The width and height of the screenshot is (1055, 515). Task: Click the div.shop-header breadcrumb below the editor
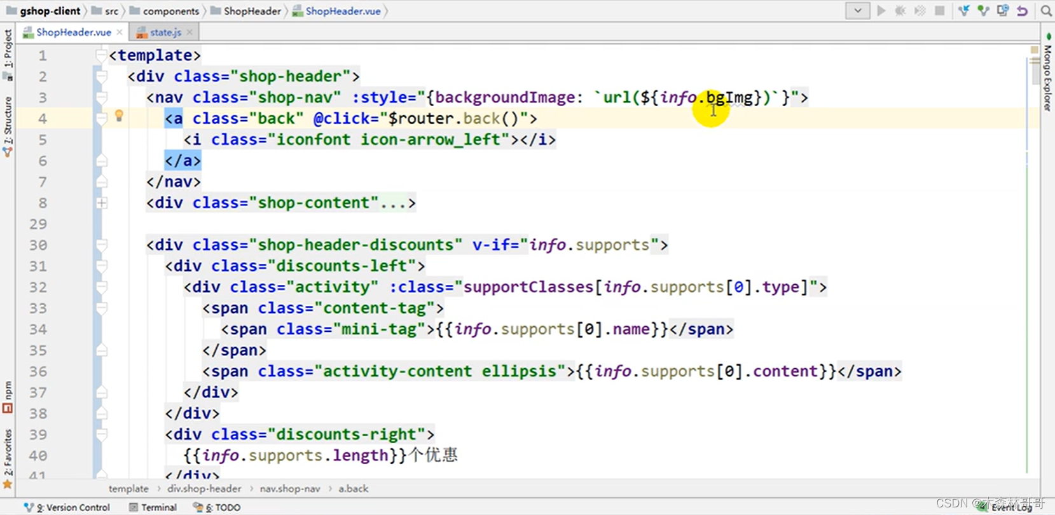(204, 488)
